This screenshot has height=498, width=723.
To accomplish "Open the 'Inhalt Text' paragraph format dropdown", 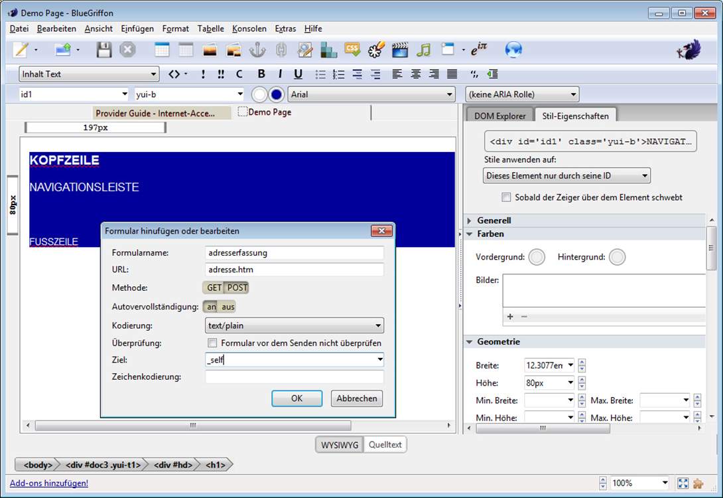I will coord(88,74).
